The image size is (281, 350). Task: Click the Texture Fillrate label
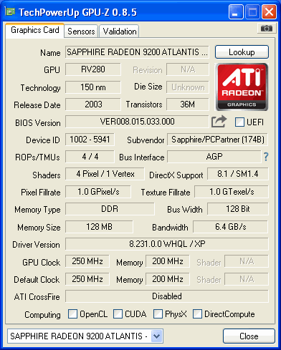[x=166, y=193]
